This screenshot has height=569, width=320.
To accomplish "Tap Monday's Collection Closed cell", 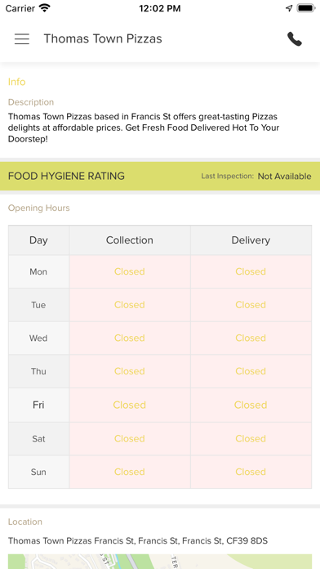I will (130, 271).
